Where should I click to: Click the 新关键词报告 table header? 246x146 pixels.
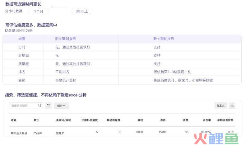point(164,39)
